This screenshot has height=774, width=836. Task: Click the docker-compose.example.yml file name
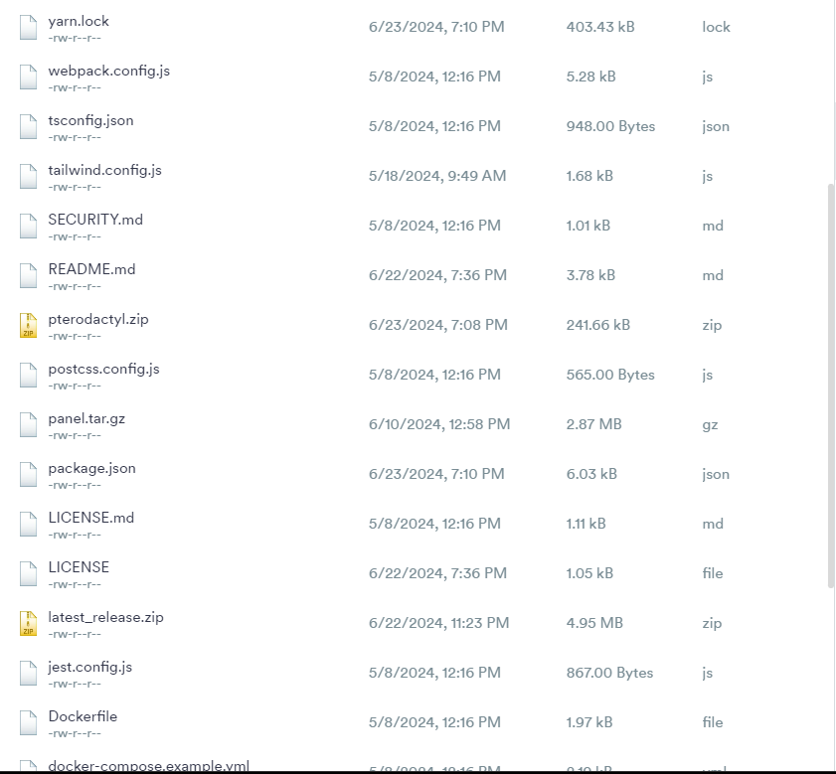click(149, 766)
